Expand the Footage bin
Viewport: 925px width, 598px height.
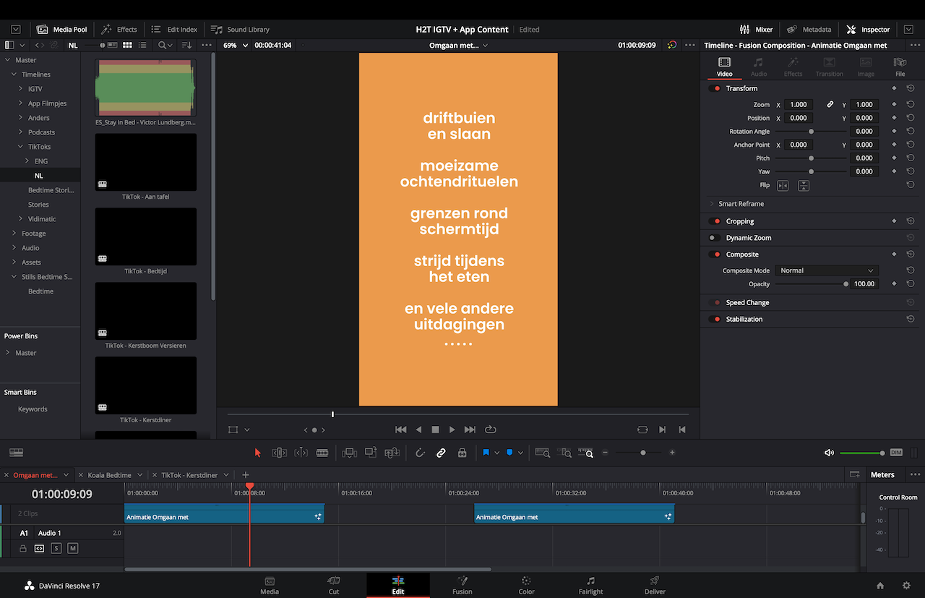[x=14, y=234]
